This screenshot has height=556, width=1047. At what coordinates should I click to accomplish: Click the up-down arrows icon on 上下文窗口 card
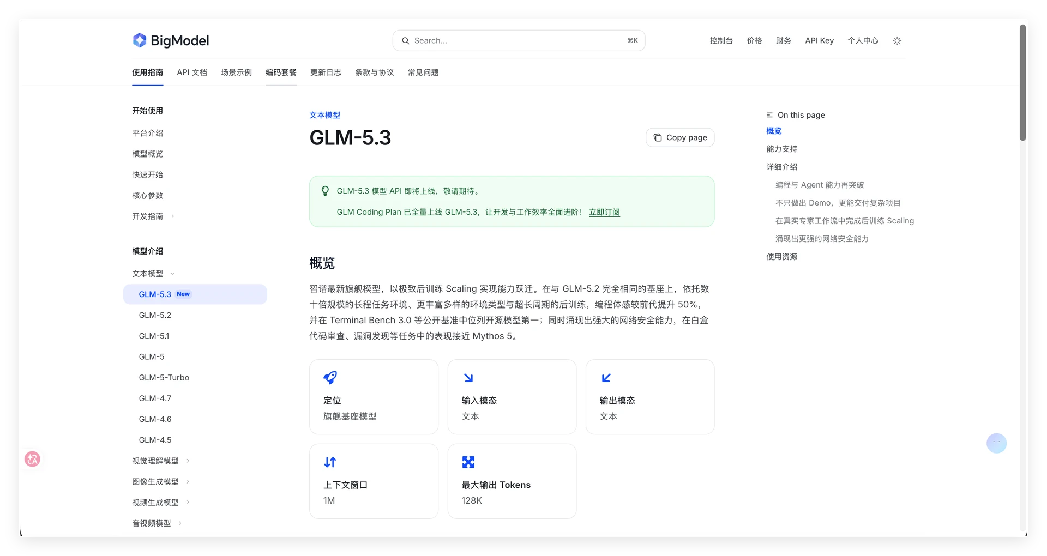coord(330,462)
